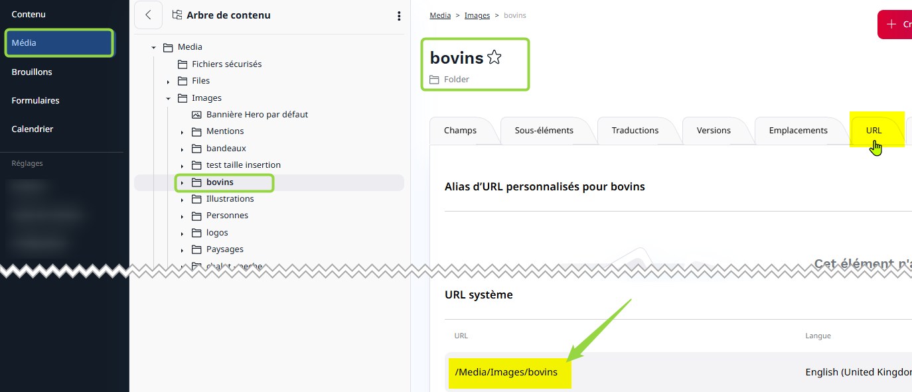Screen dimensions: 912x392
Task: Expand the Paysages folder
Action: tap(183, 250)
